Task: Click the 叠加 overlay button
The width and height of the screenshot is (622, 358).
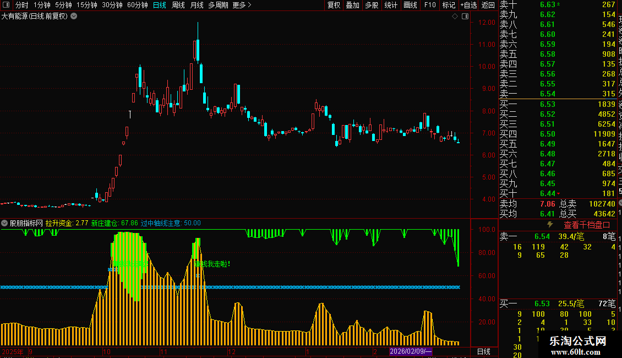Action: tap(353, 5)
